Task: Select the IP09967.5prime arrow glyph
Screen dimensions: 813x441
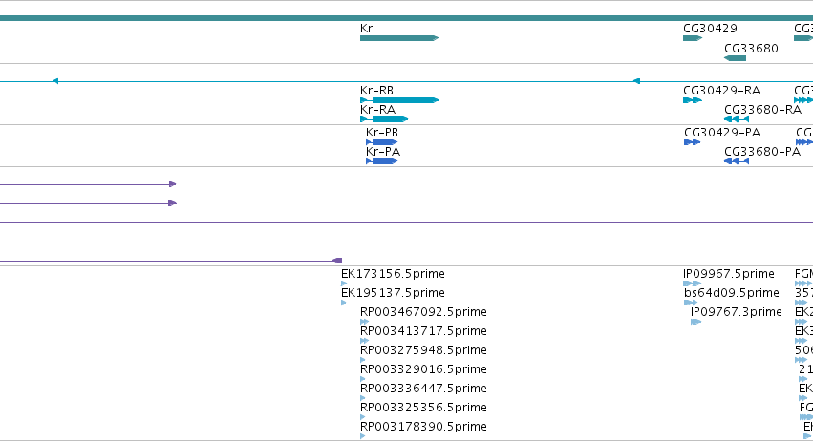Action: [x=693, y=283]
